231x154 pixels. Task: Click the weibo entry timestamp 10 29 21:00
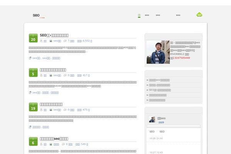click(x=156, y=138)
